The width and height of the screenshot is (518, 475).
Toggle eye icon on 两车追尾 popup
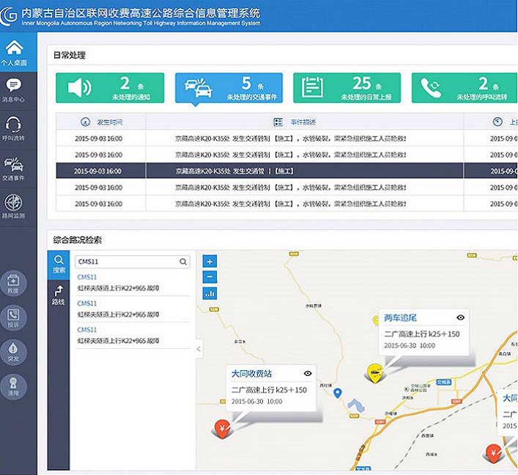pos(460,317)
